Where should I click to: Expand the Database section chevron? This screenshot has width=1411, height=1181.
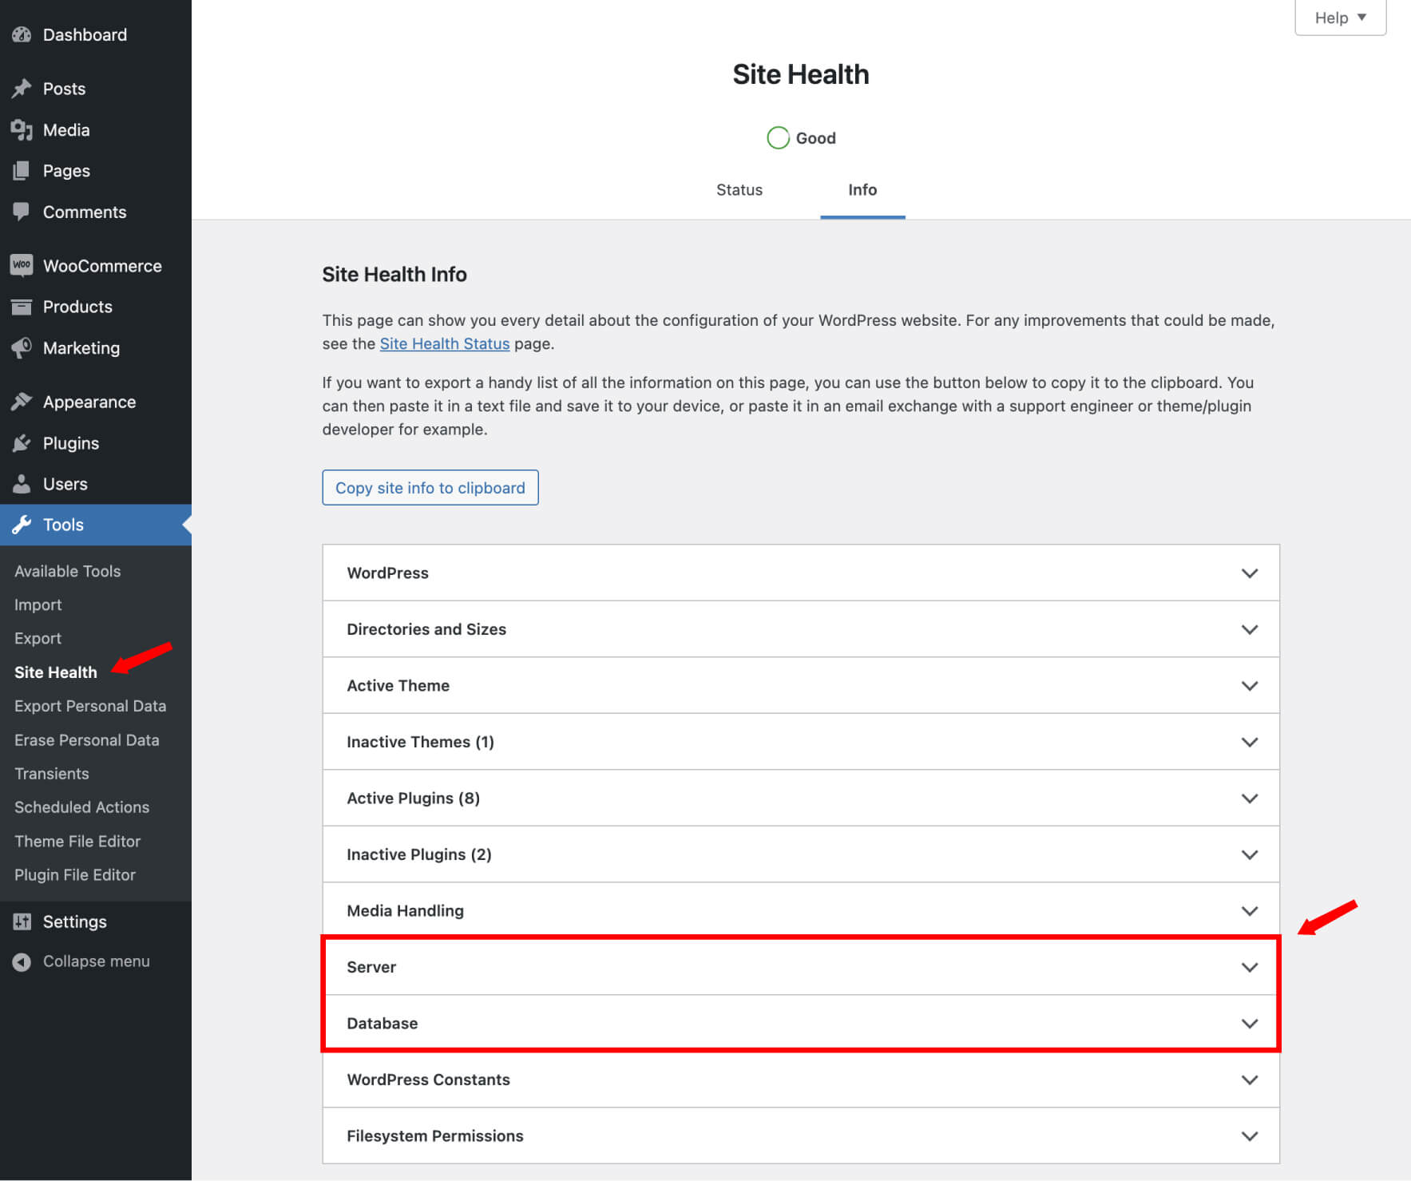[1250, 1024]
